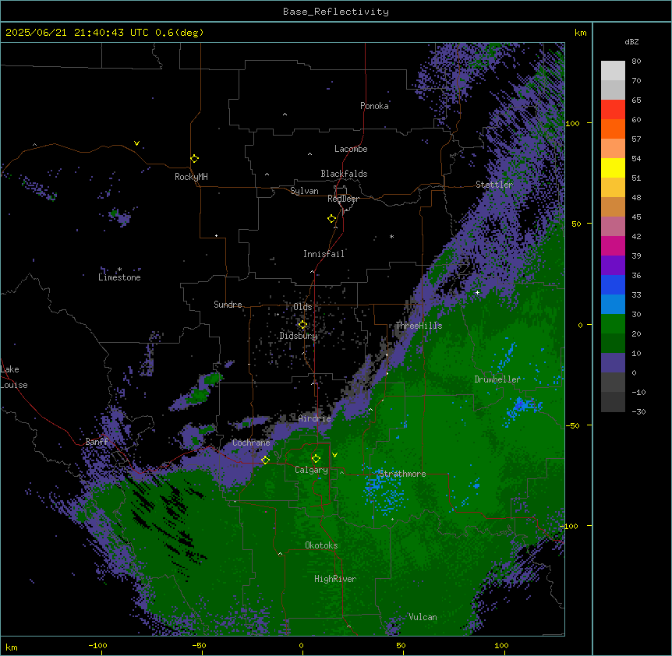Click the Stettler town label
The width and height of the screenshot is (672, 656).
[x=494, y=185]
